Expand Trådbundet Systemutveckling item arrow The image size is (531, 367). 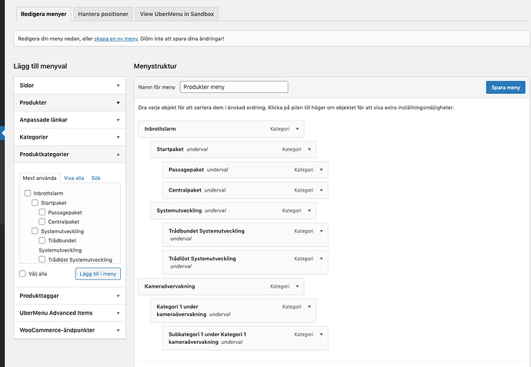pyautogui.click(x=321, y=230)
